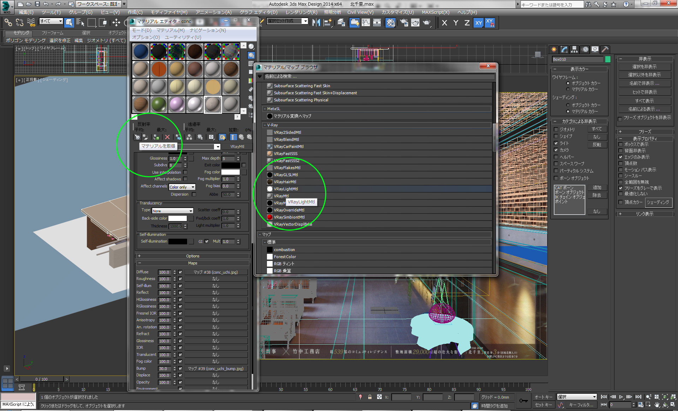Toggle Show Shaded Material in Viewport icon
The width and height of the screenshot is (678, 411).
coord(222,137)
